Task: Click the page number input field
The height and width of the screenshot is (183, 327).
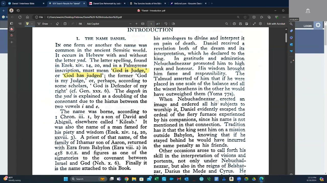Action: click(151, 24)
